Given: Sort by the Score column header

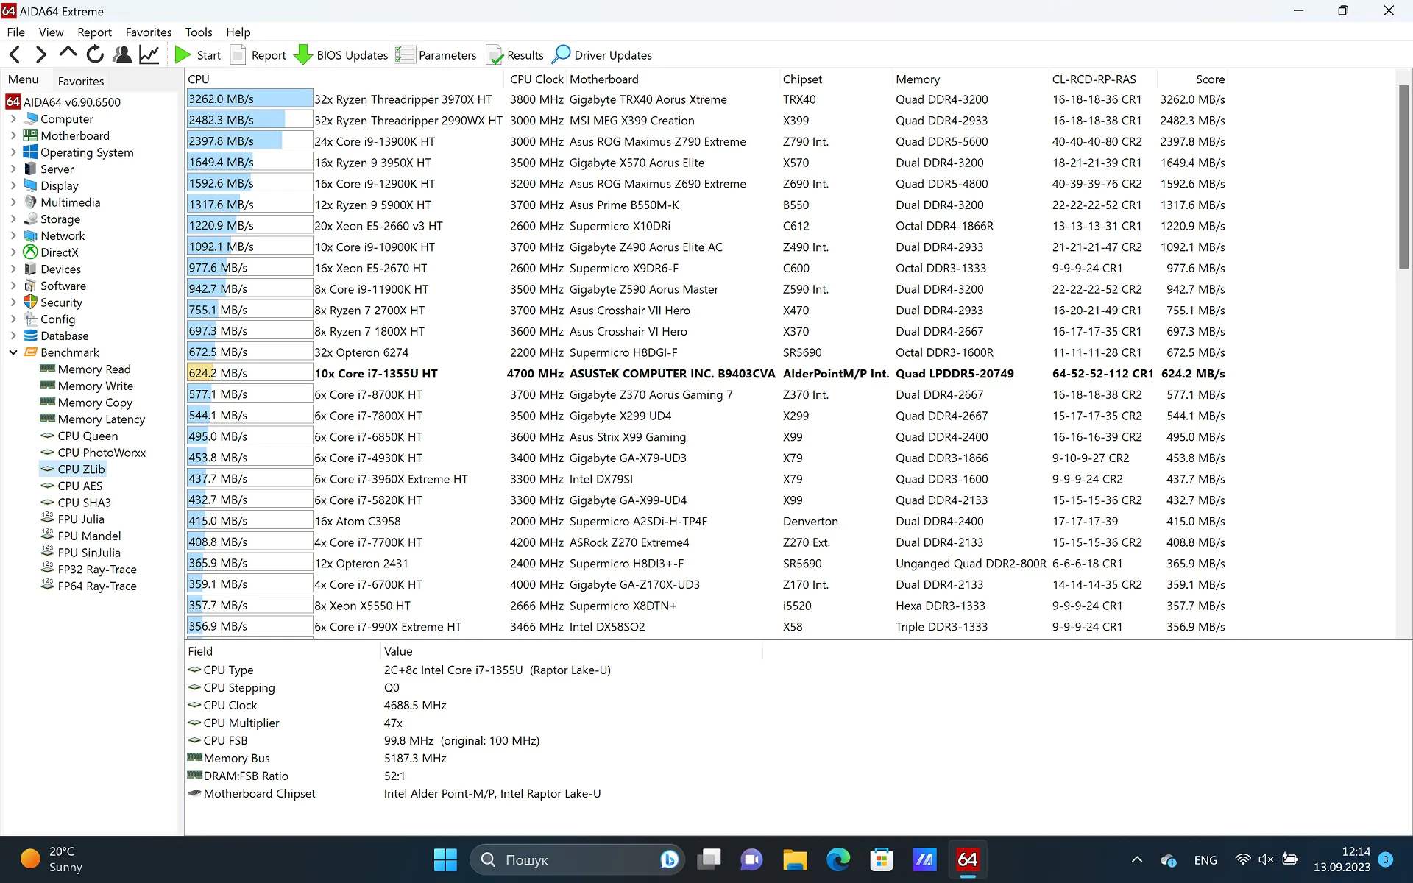Looking at the screenshot, I should (1192, 79).
